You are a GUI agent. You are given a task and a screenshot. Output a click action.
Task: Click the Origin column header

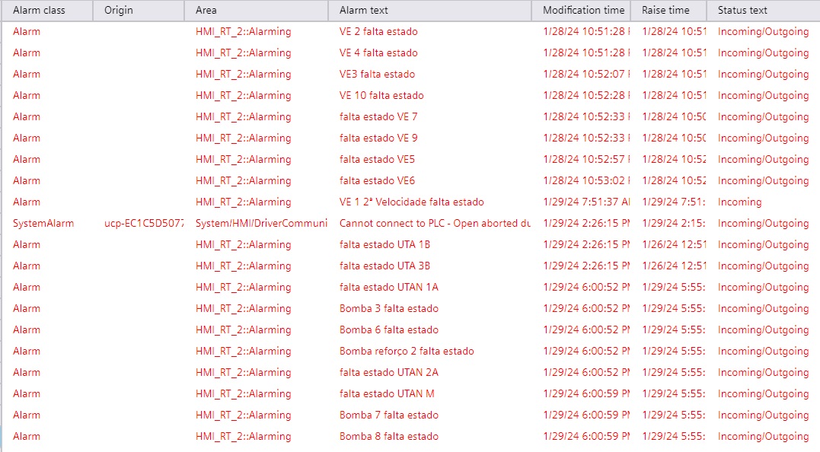click(139, 11)
